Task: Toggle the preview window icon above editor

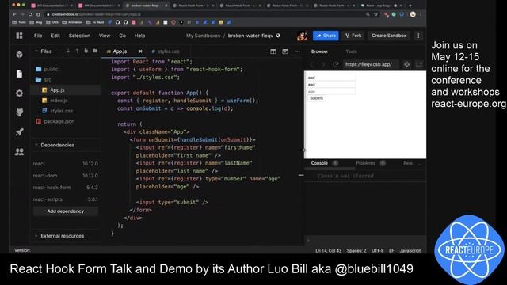Action: point(285,51)
